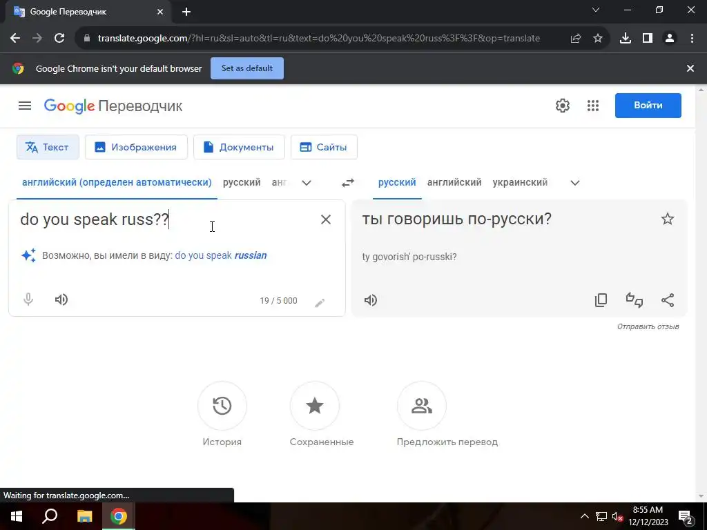Choose английский as target language
Viewport: 707px width, 530px height.
(454, 182)
